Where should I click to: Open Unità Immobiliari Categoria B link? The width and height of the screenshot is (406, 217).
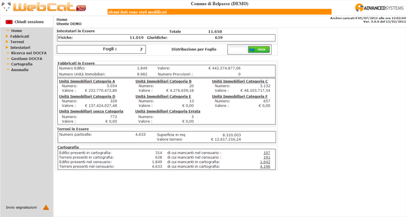[164, 81]
